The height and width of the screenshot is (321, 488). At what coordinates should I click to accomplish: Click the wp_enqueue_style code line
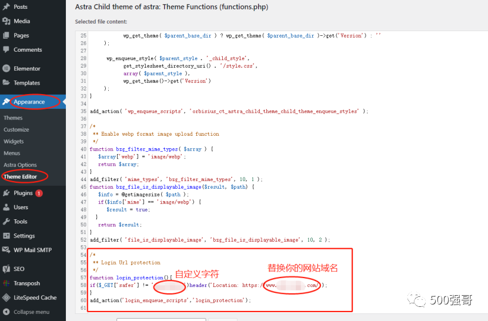click(178, 58)
